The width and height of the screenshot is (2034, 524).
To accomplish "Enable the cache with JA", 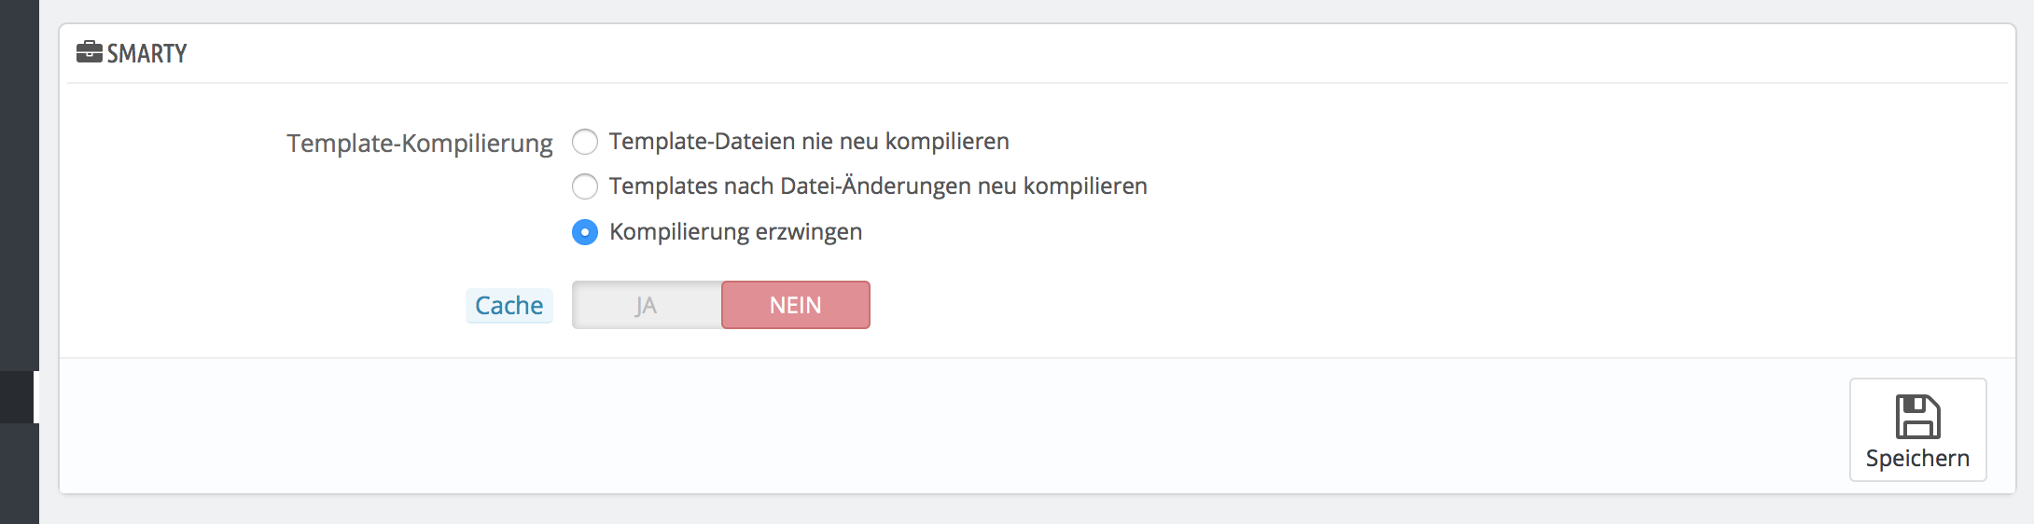I will 647,305.
